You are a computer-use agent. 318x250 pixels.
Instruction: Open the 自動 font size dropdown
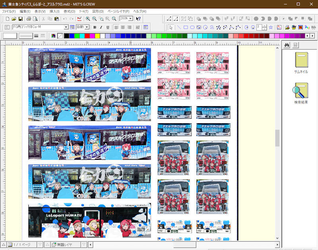87,27
